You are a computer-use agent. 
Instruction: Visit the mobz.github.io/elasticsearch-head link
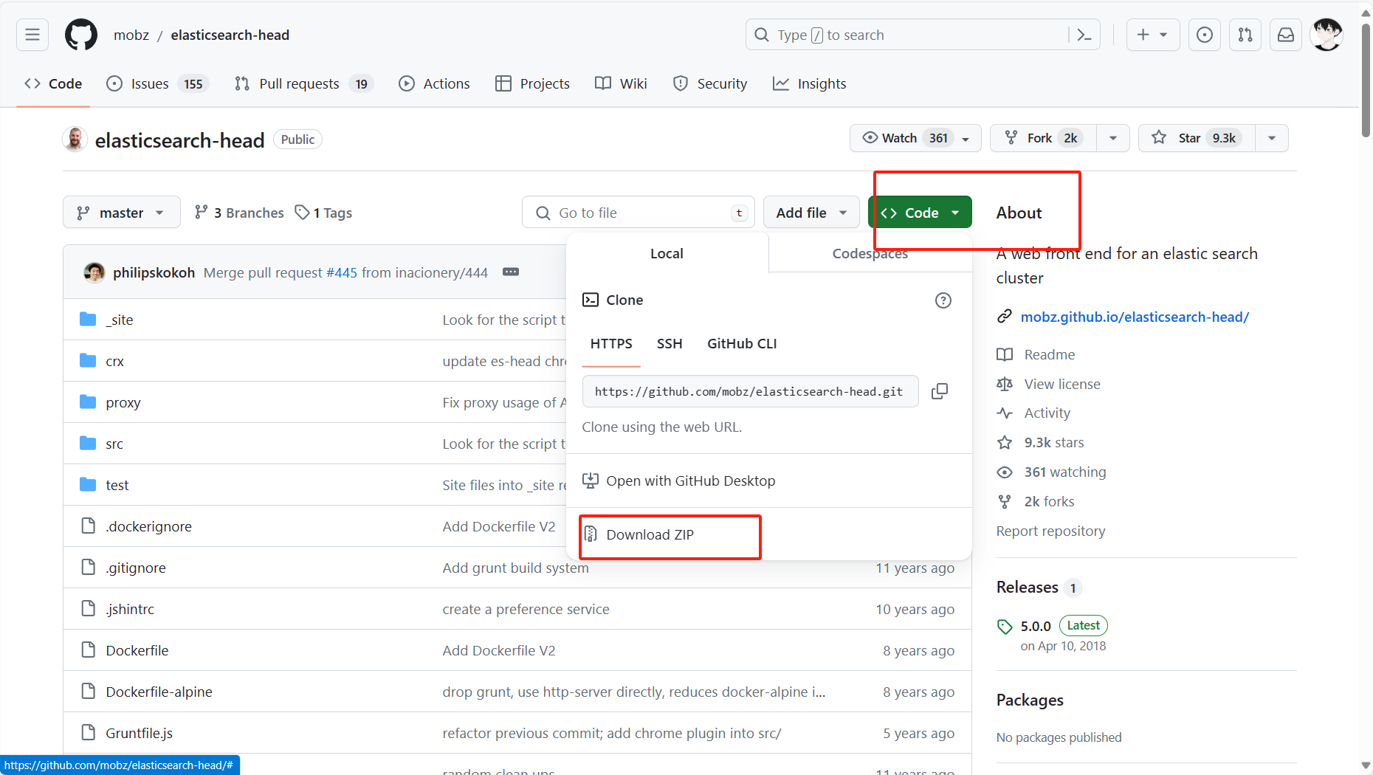pyautogui.click(x=1135, y=317)
